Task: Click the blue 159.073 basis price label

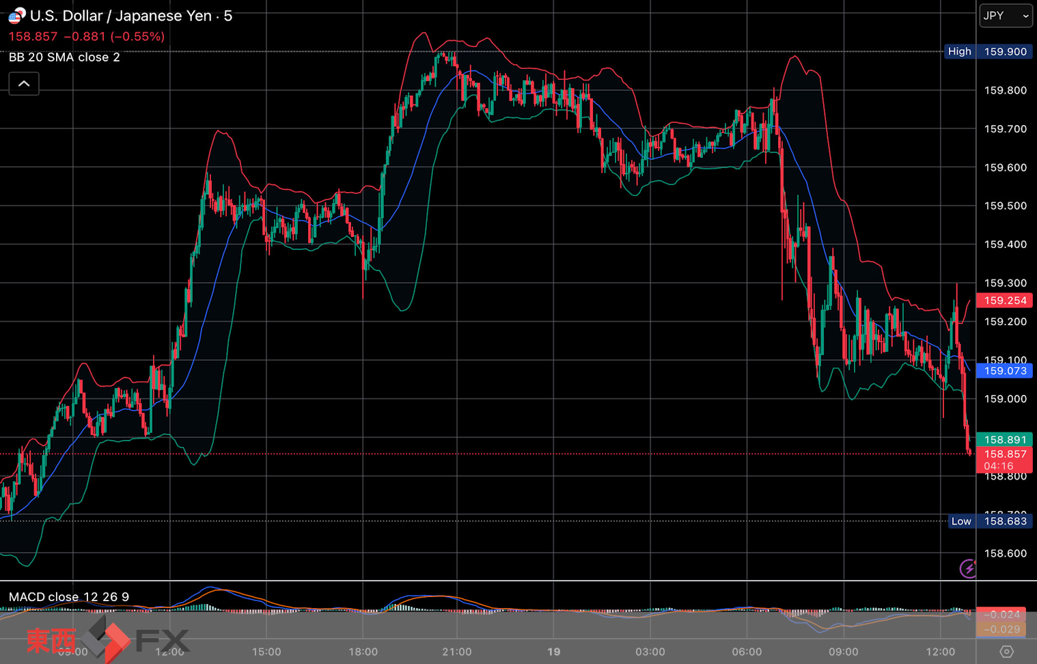Action: coord(1005,371)
